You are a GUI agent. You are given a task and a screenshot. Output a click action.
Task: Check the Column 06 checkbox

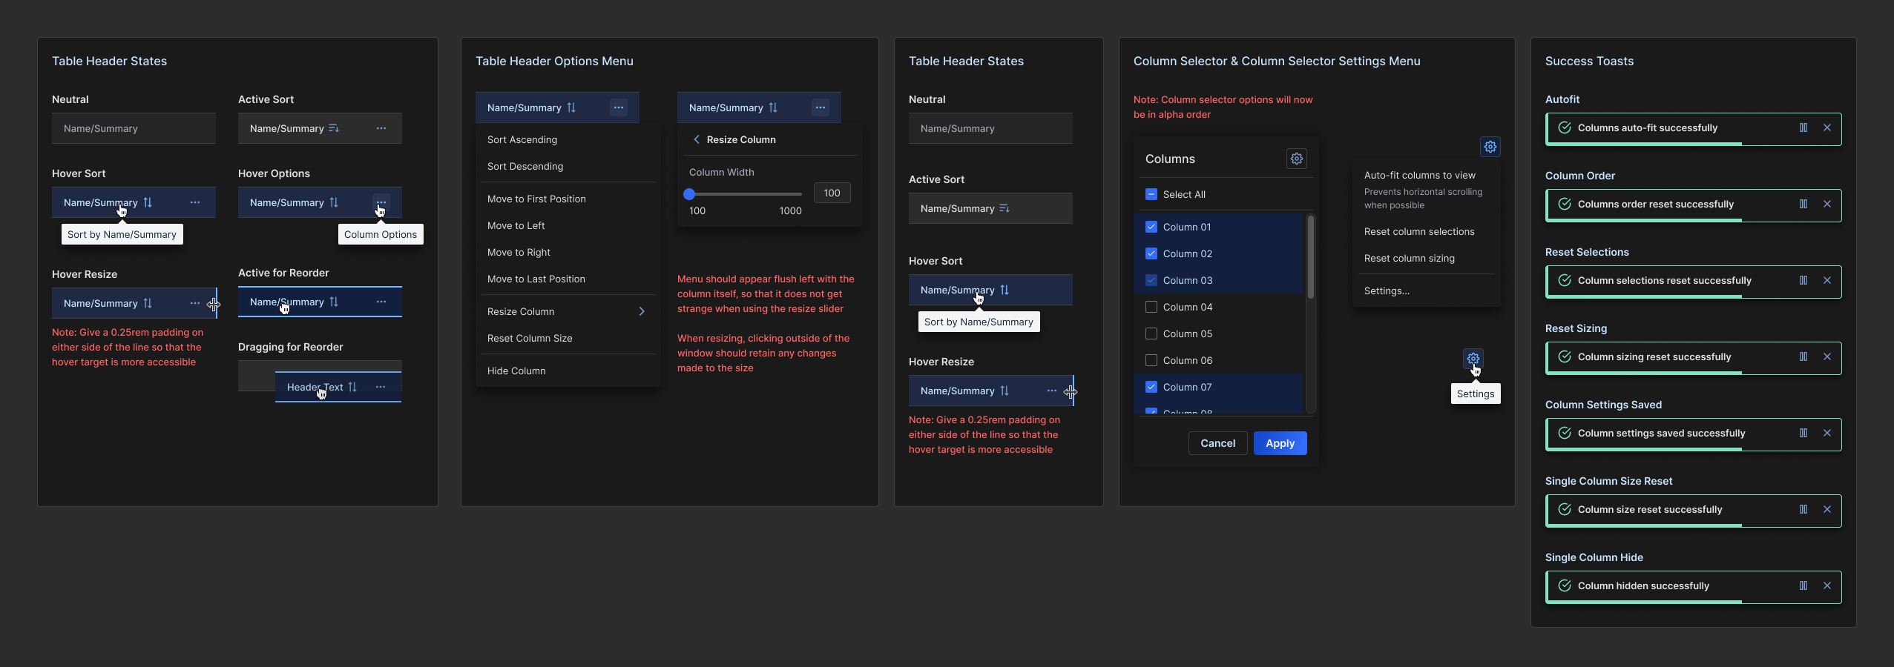coord(1151,360)
